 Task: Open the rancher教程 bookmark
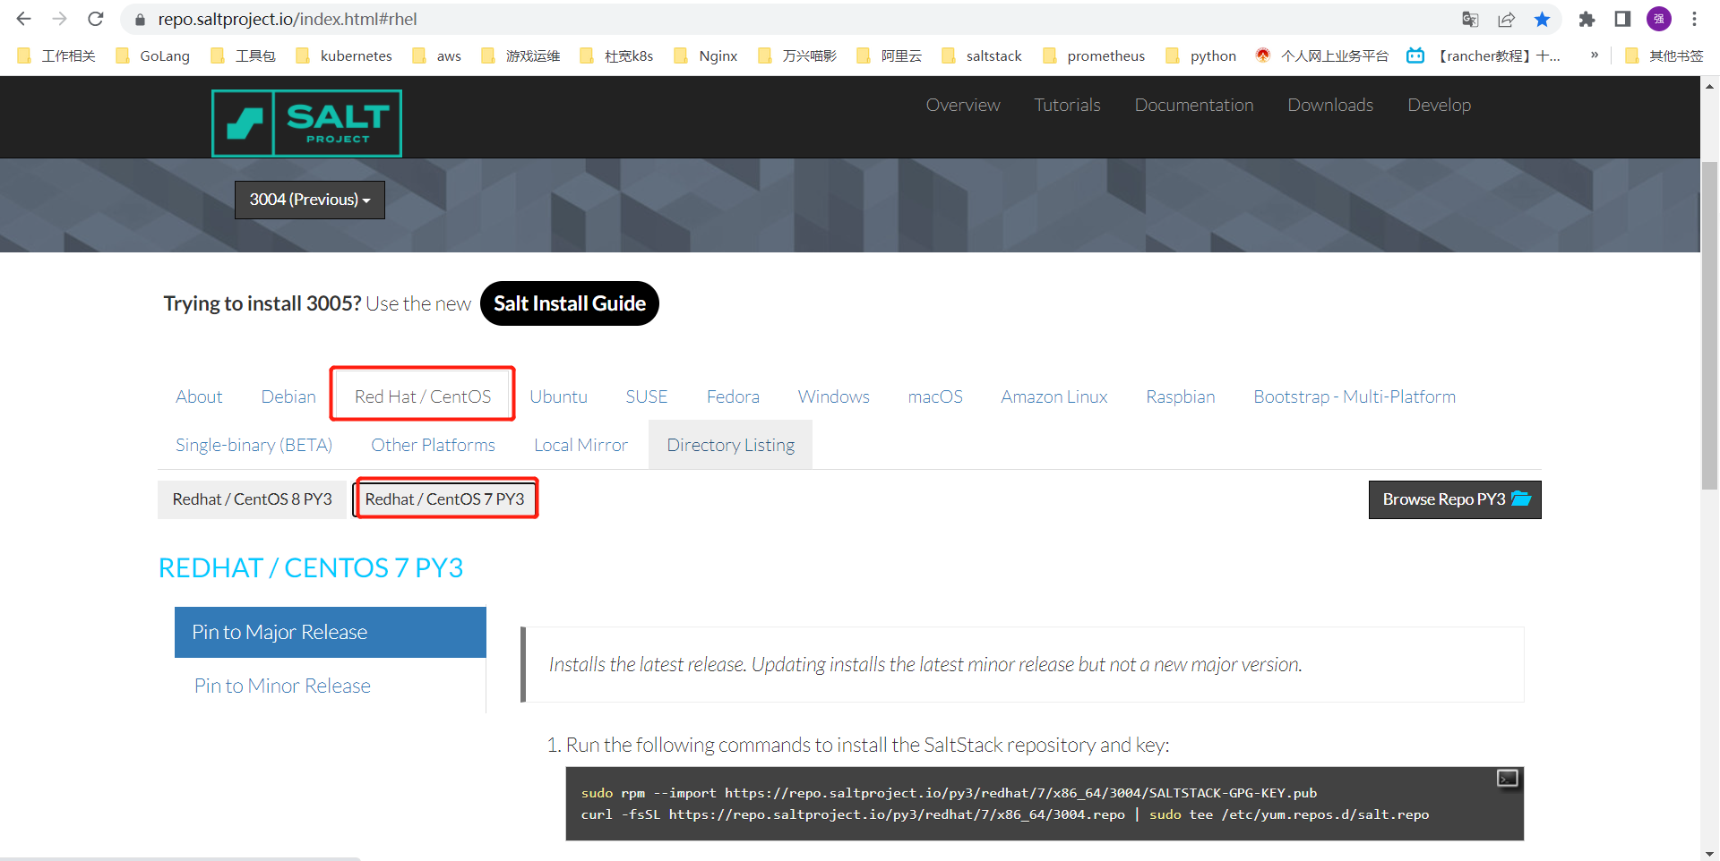(x=1483, y=55)
